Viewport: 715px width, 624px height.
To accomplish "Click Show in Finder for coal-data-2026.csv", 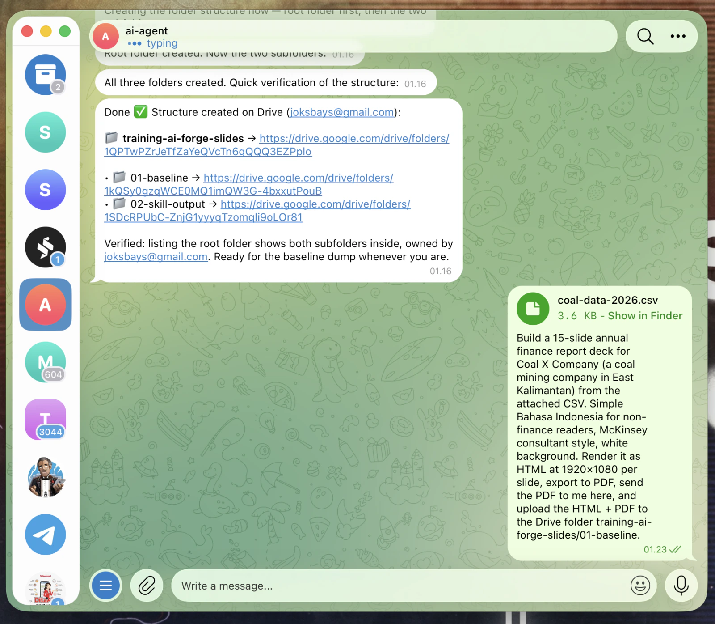I will pos(645,316).
